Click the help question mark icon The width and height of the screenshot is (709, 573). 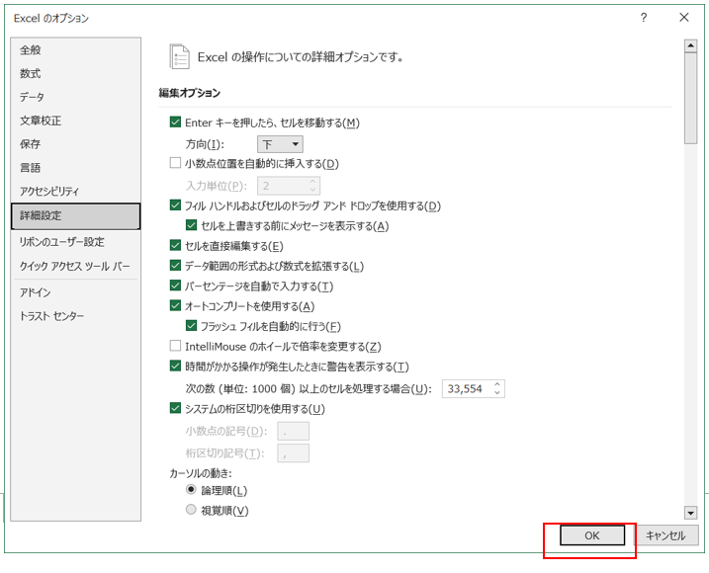644,17
